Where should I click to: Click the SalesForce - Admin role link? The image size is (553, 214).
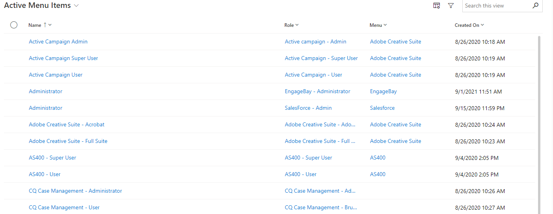(x=308, y=108)
